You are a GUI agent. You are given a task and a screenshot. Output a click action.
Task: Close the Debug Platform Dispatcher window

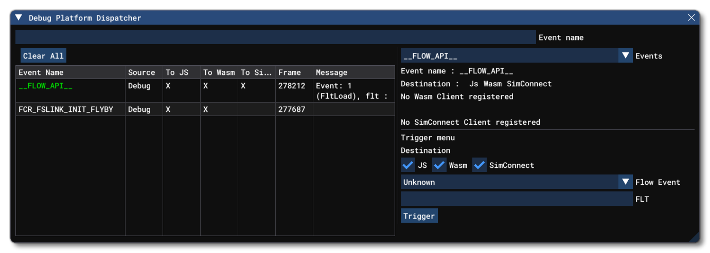click(x=691, y=17)
